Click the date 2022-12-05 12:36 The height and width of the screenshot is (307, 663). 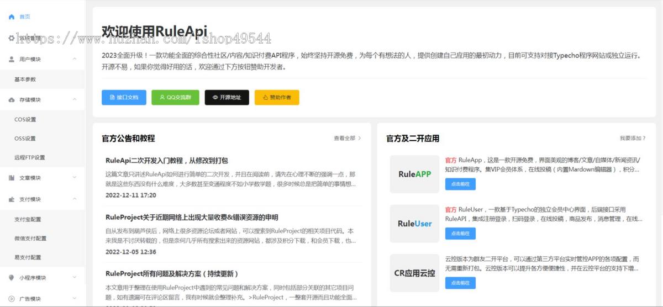click(131, 252)
